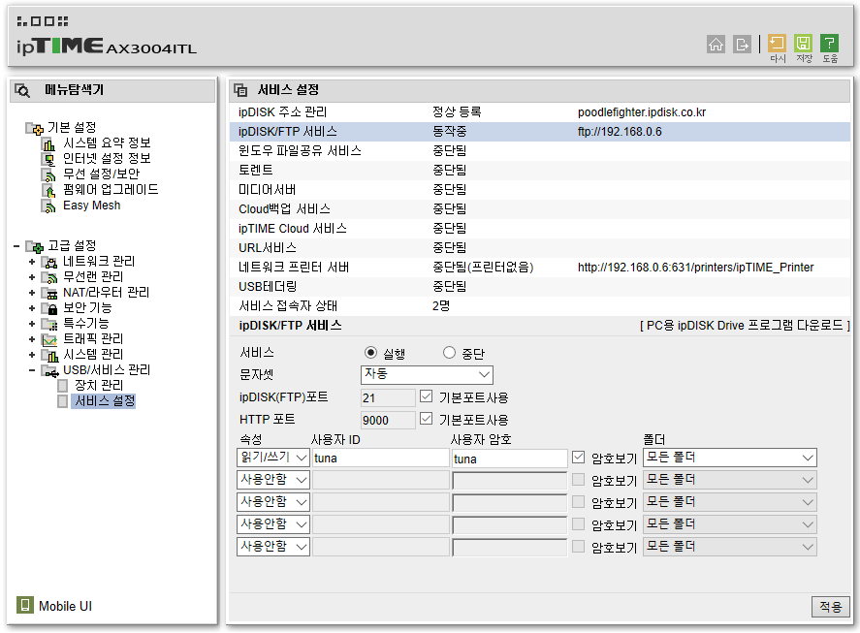
Task: Click the Easy Mesh menu icon
Action: [48, 206]
